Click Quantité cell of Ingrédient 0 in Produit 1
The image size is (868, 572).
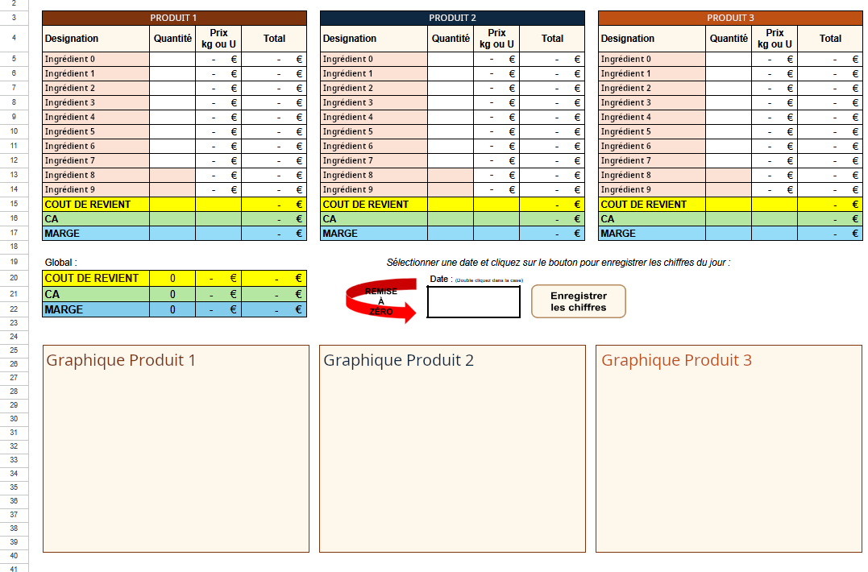pyautogui.click(x=172, y=59)
